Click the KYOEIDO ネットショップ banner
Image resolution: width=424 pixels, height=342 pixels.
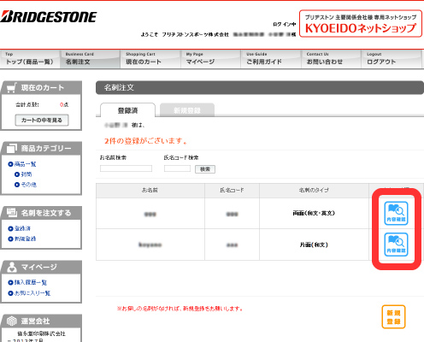[361, 24]
